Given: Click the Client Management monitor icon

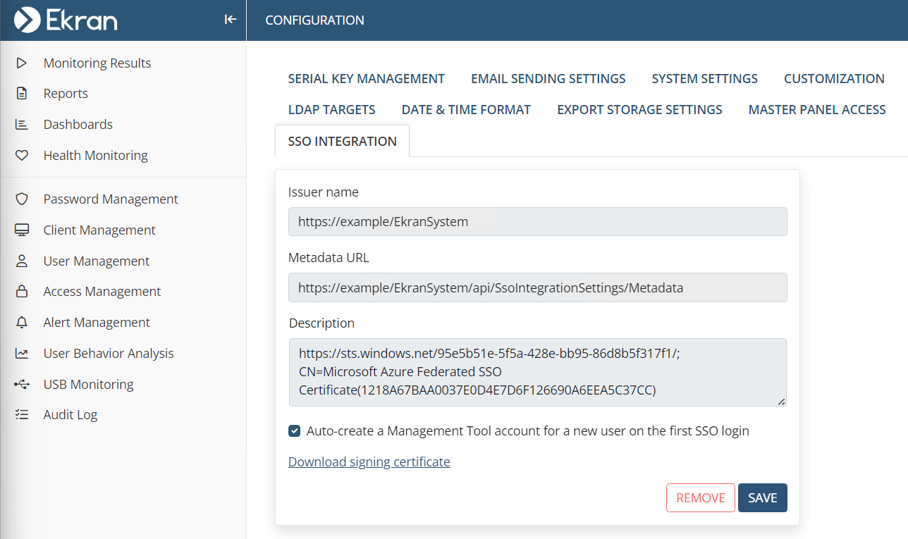Looking at the screenshot, I should pos(21,230).
